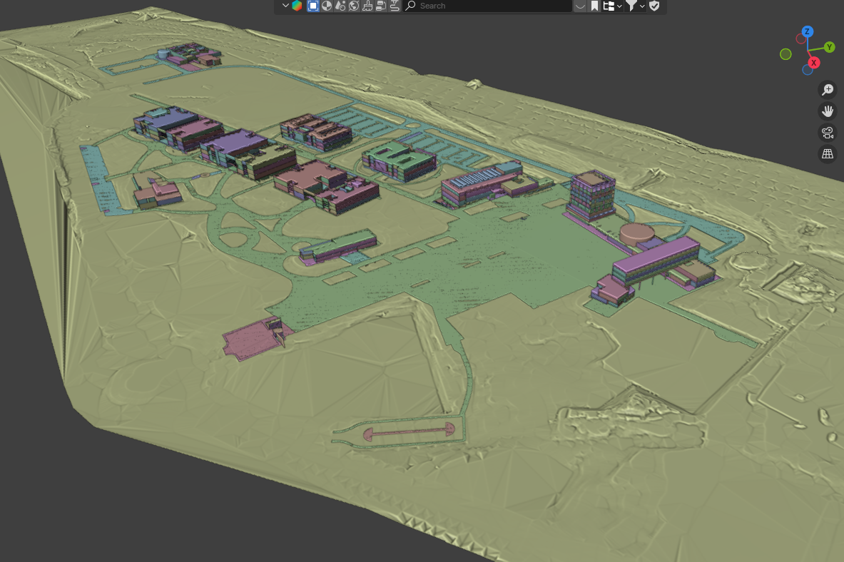This screenshot has height=562, width=844.
Task: Click the green Y axis gizmo ball
Action: pos(829,47)
